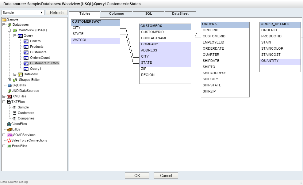Click the ORDERS table header
This screenshot has width=303, height=185.
click(225, 25)
